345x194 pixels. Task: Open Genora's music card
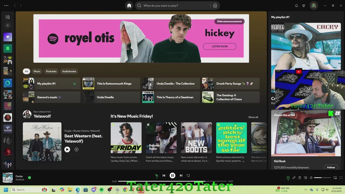(x=52, y=97)
